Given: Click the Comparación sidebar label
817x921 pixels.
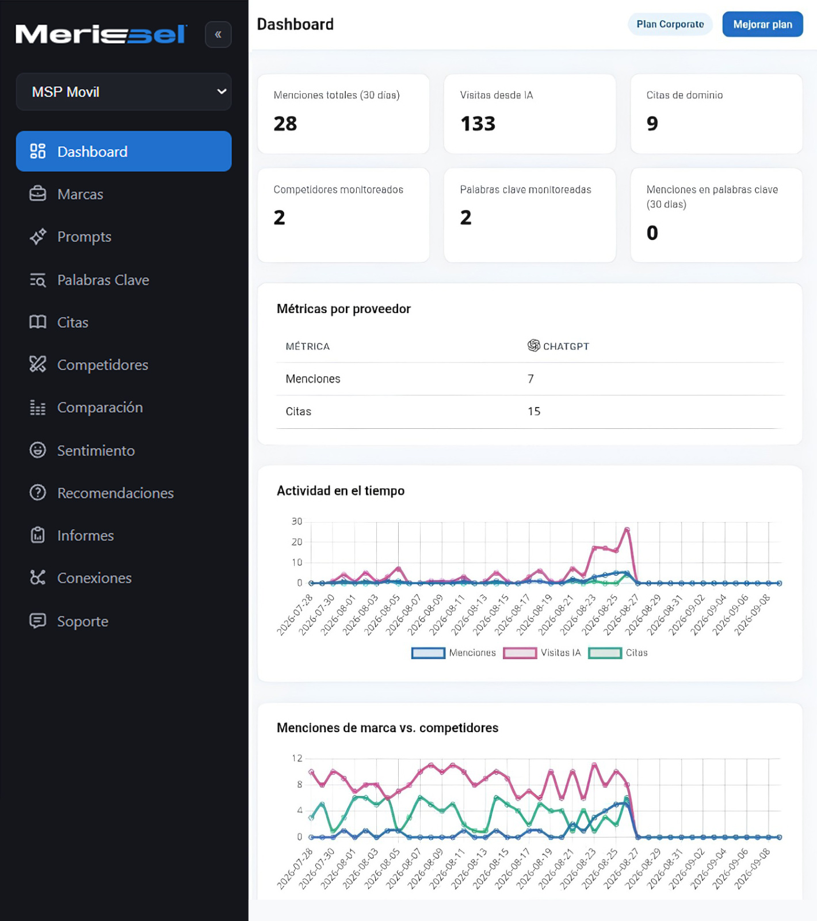Looking at the screenshot, I should point(100,408).
